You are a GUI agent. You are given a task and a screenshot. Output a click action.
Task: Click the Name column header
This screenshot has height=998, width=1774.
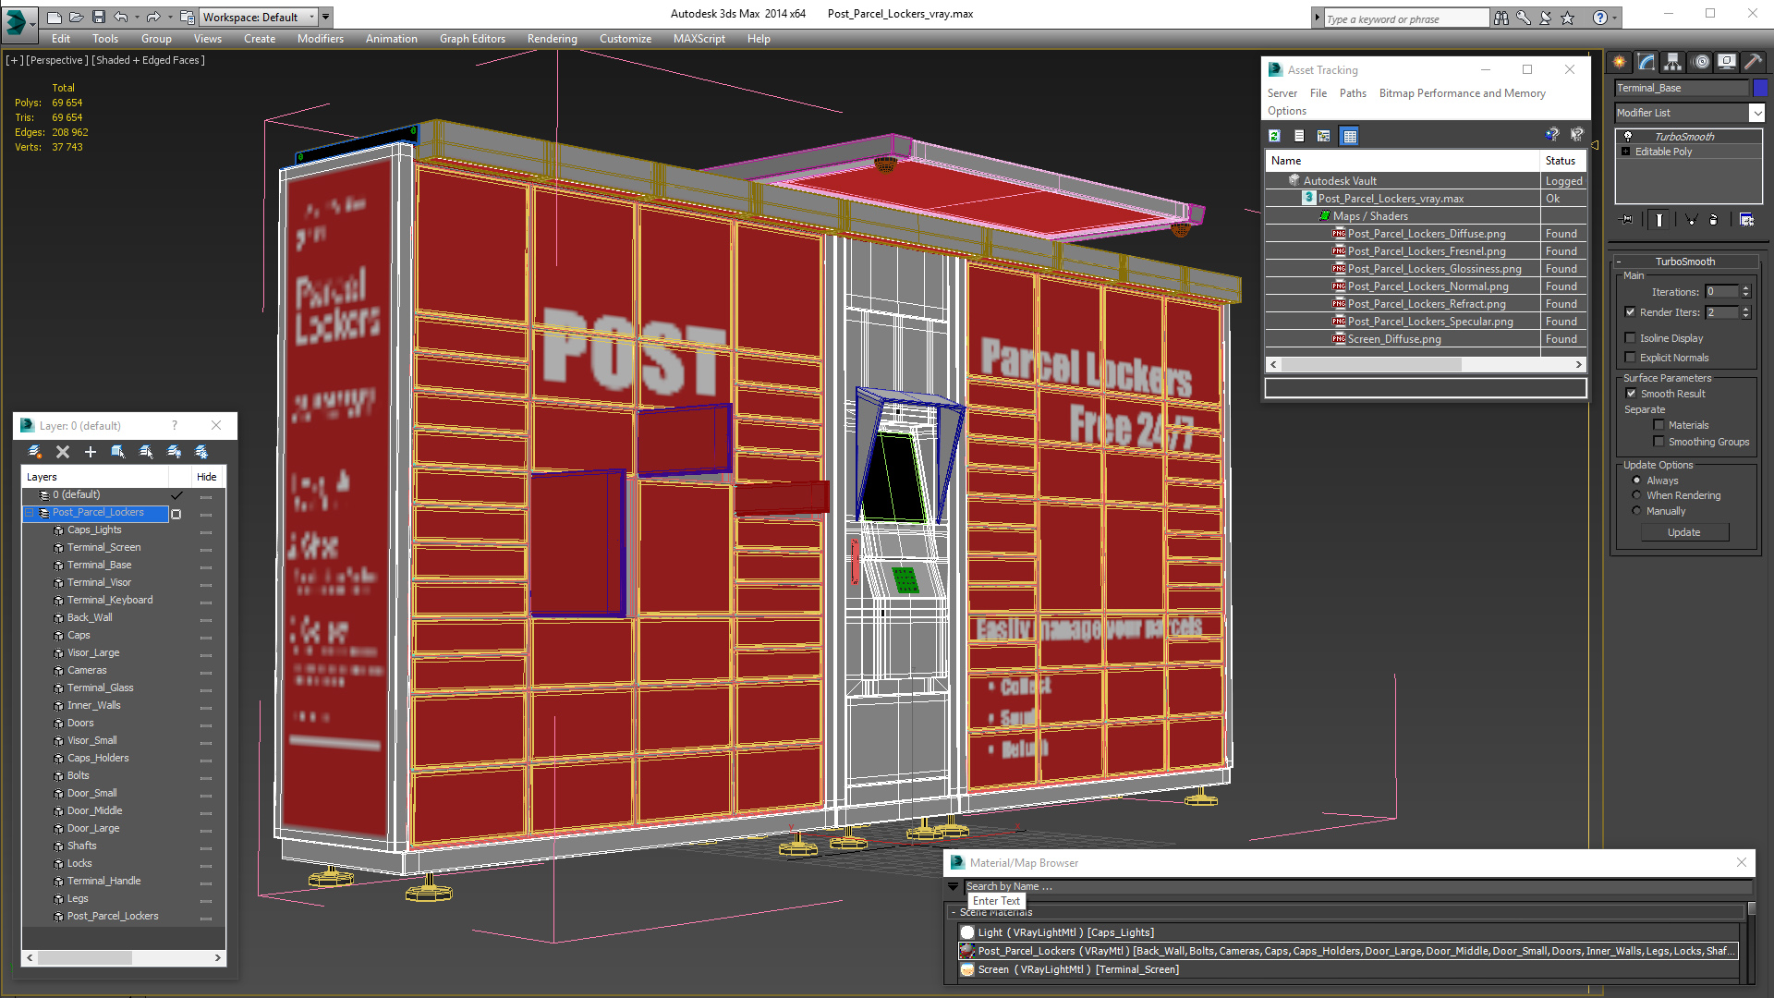click(x=1402, y=161)
